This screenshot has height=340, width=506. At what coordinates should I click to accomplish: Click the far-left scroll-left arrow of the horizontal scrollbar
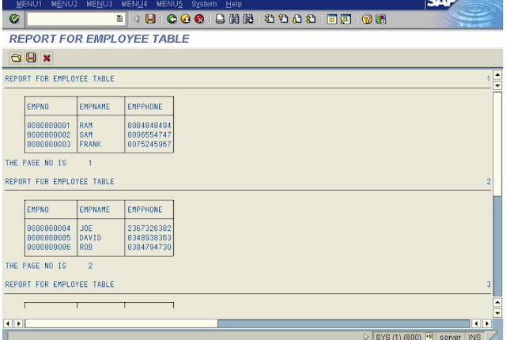coord(8,323)
